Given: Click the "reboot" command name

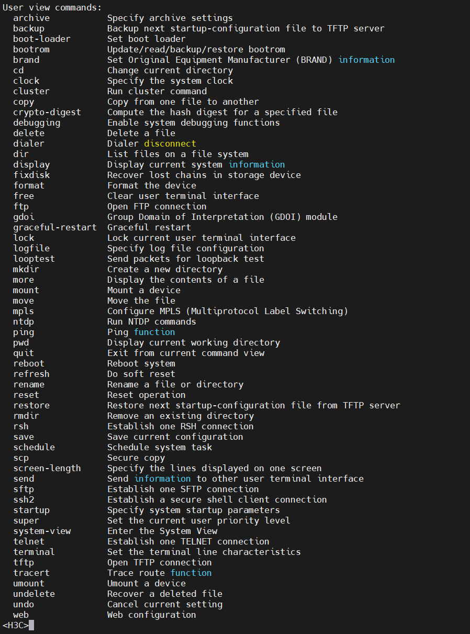Looking at the screenshot, I should click(x=29, y=363).
